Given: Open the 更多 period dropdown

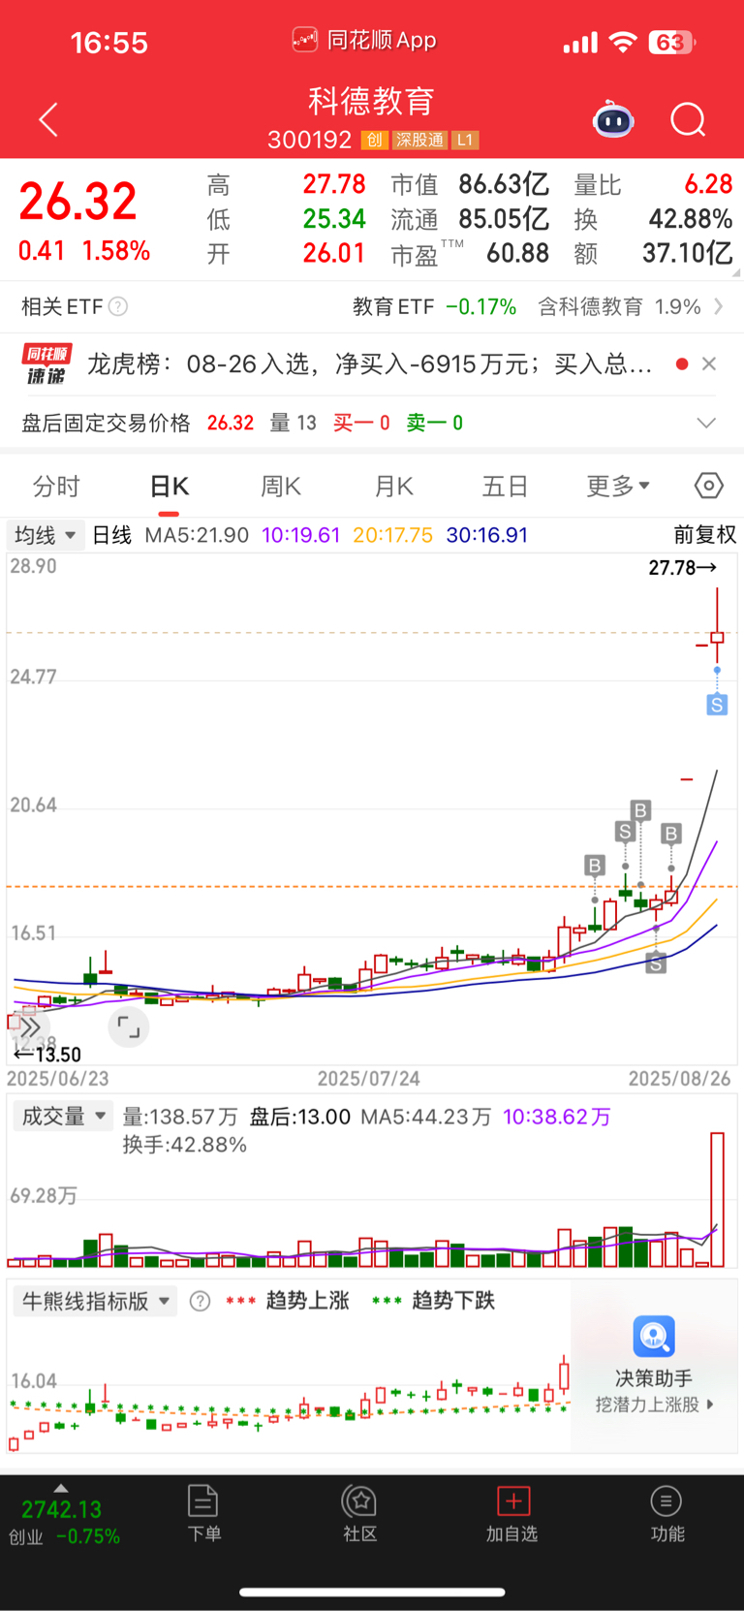Looking at the screenshot, I should (x=618, y=486).
